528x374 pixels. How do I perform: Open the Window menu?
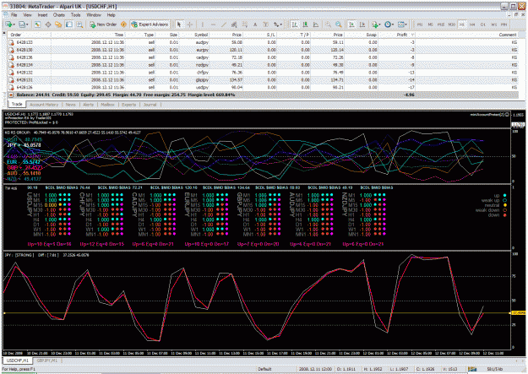coord(94,15)
